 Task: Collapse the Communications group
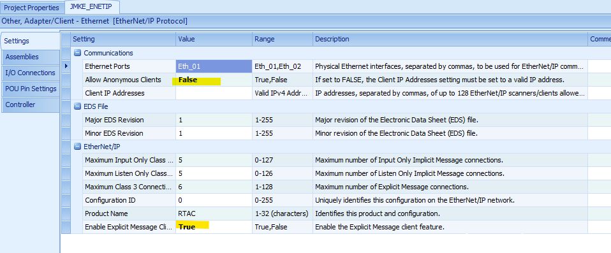pos(78,53)
